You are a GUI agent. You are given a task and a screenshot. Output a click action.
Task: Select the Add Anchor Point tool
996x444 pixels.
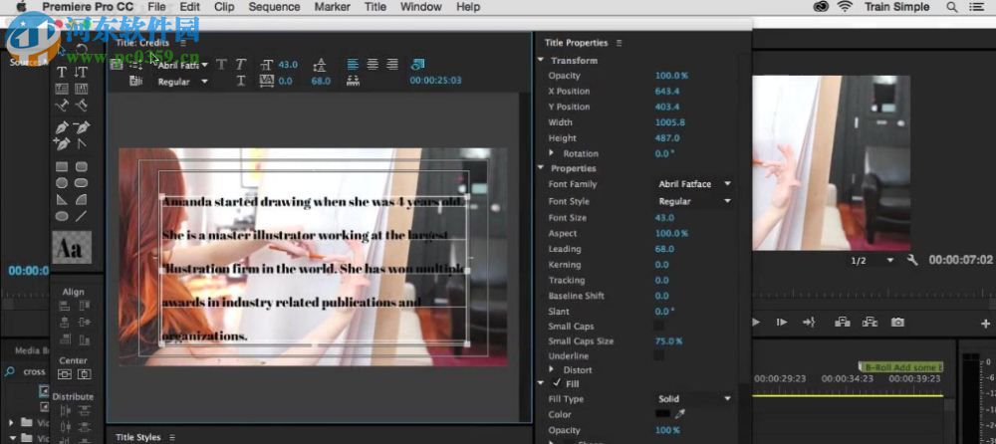point(62,144)
